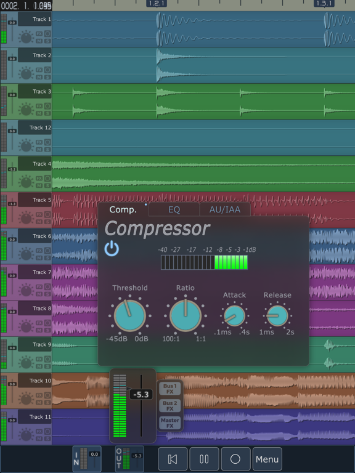
Task: Open Bus 2 FX
Action: click(x=170, y=406)
